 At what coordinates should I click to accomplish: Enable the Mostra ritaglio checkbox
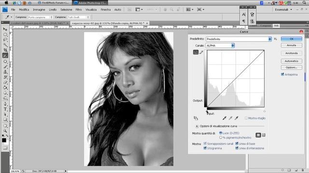coord(246,118)
